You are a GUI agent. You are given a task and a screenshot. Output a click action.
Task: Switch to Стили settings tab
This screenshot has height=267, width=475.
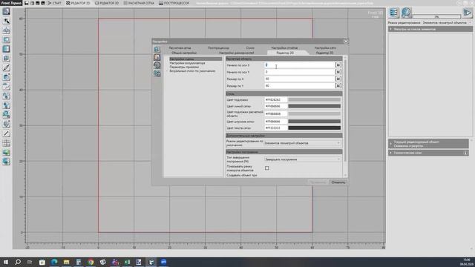(x=250, y=47)
